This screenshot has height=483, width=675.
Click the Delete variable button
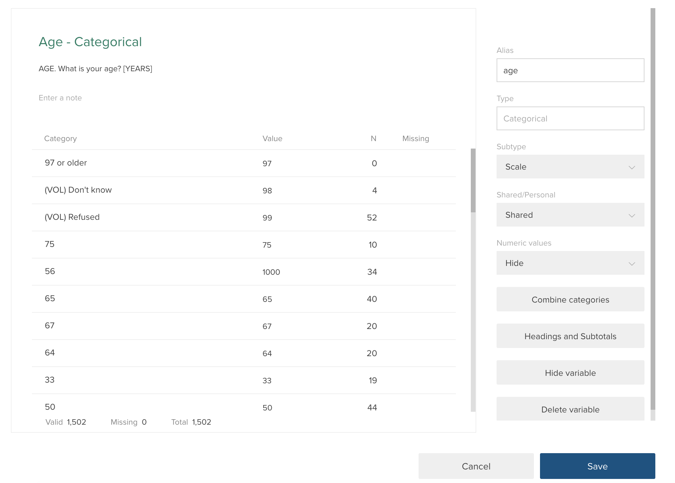click(x=570, y=409)
